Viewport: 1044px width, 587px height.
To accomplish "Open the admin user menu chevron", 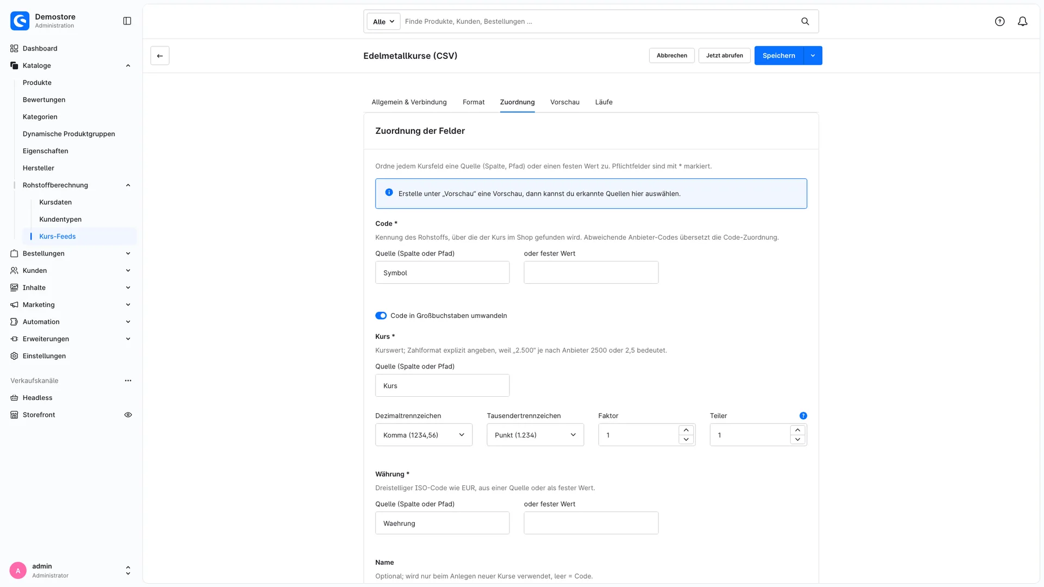I will 128,571.
